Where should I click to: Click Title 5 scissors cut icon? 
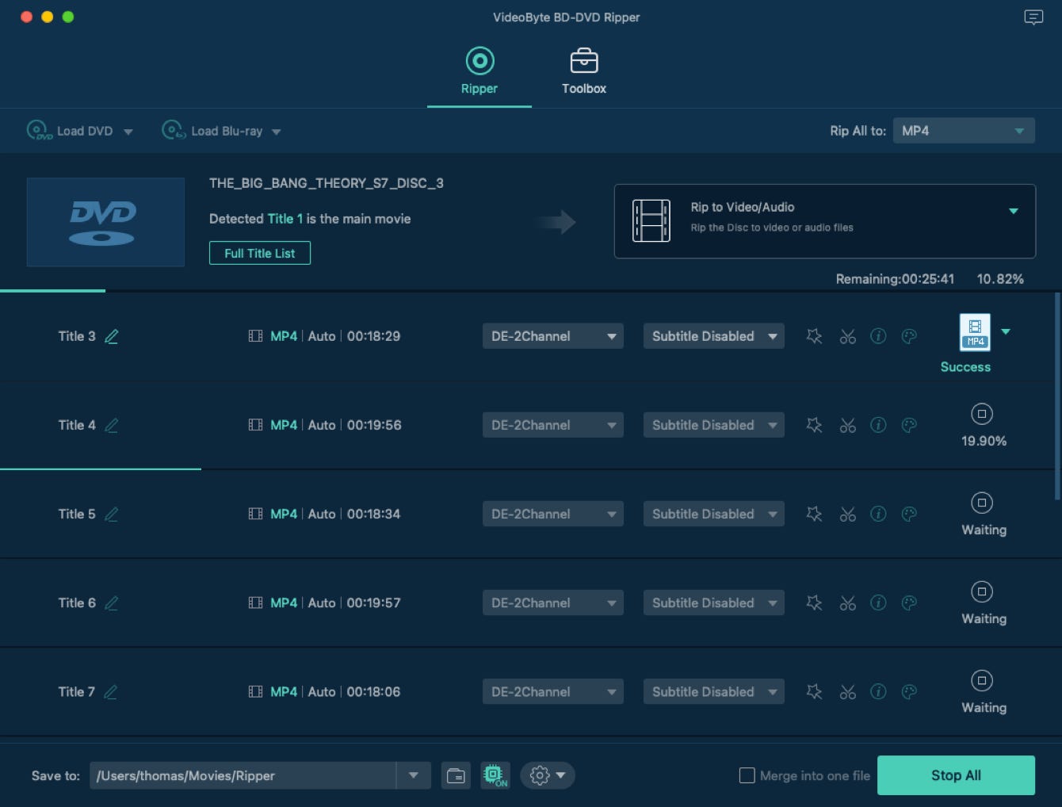click(x=847, y=514)
